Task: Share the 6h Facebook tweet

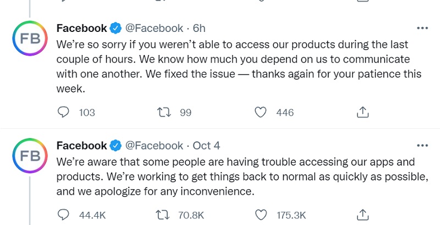Action: (x=362, y=112)
